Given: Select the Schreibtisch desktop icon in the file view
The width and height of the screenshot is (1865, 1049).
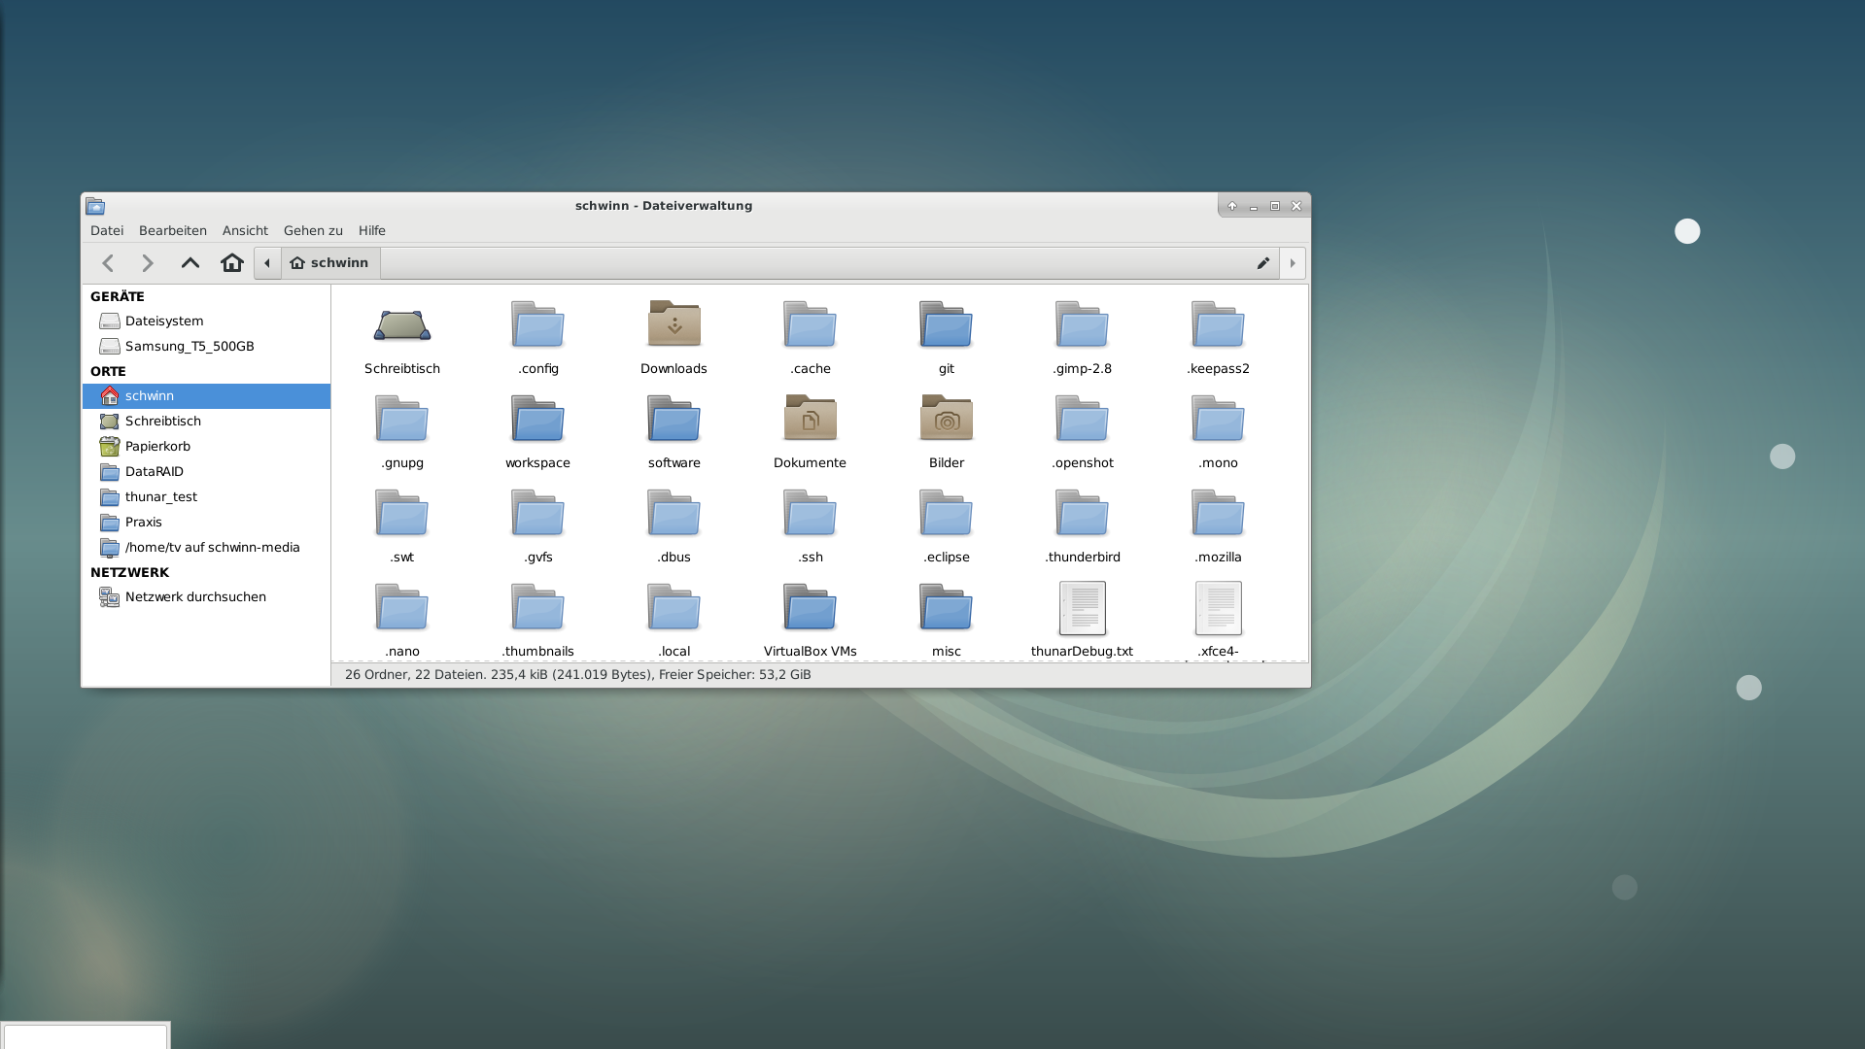Looking at the screenshot, I should [x=401, y=326].
